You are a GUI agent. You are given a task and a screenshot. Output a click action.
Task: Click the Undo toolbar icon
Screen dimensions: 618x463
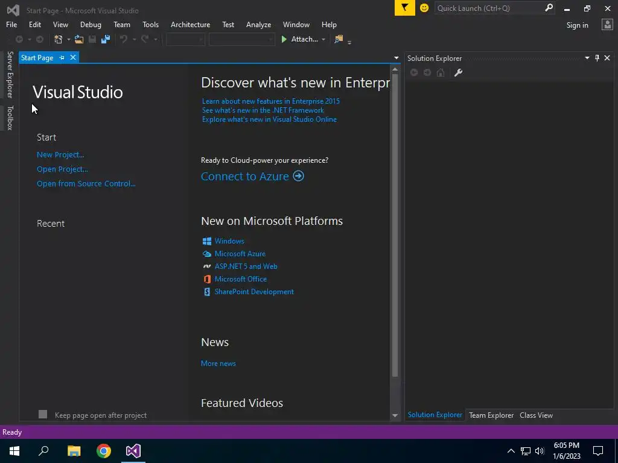pos(123,39)
